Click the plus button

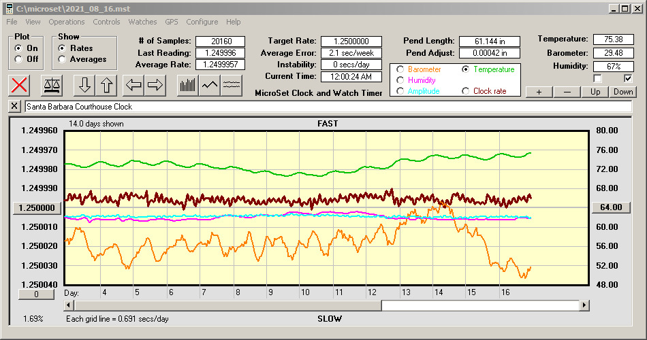point(539,92)
